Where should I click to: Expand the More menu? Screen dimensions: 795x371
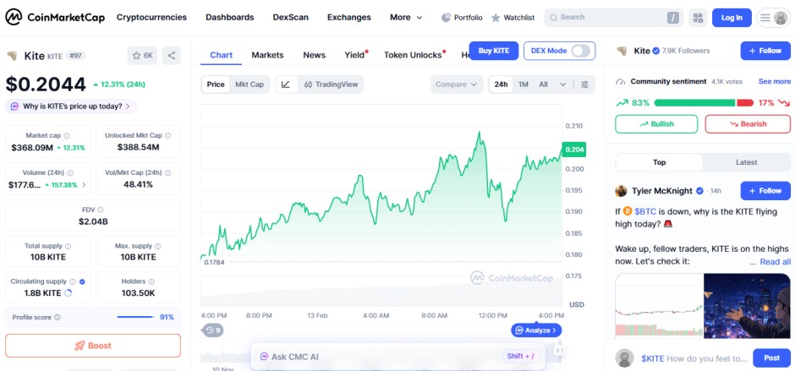click(x=406, y=17)
